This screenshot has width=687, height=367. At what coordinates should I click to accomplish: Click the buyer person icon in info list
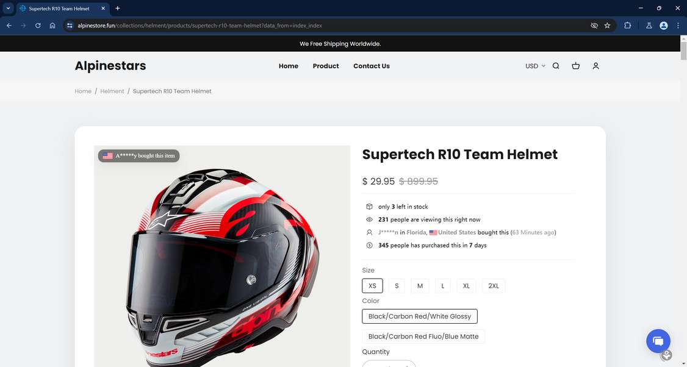click(369, 232)
